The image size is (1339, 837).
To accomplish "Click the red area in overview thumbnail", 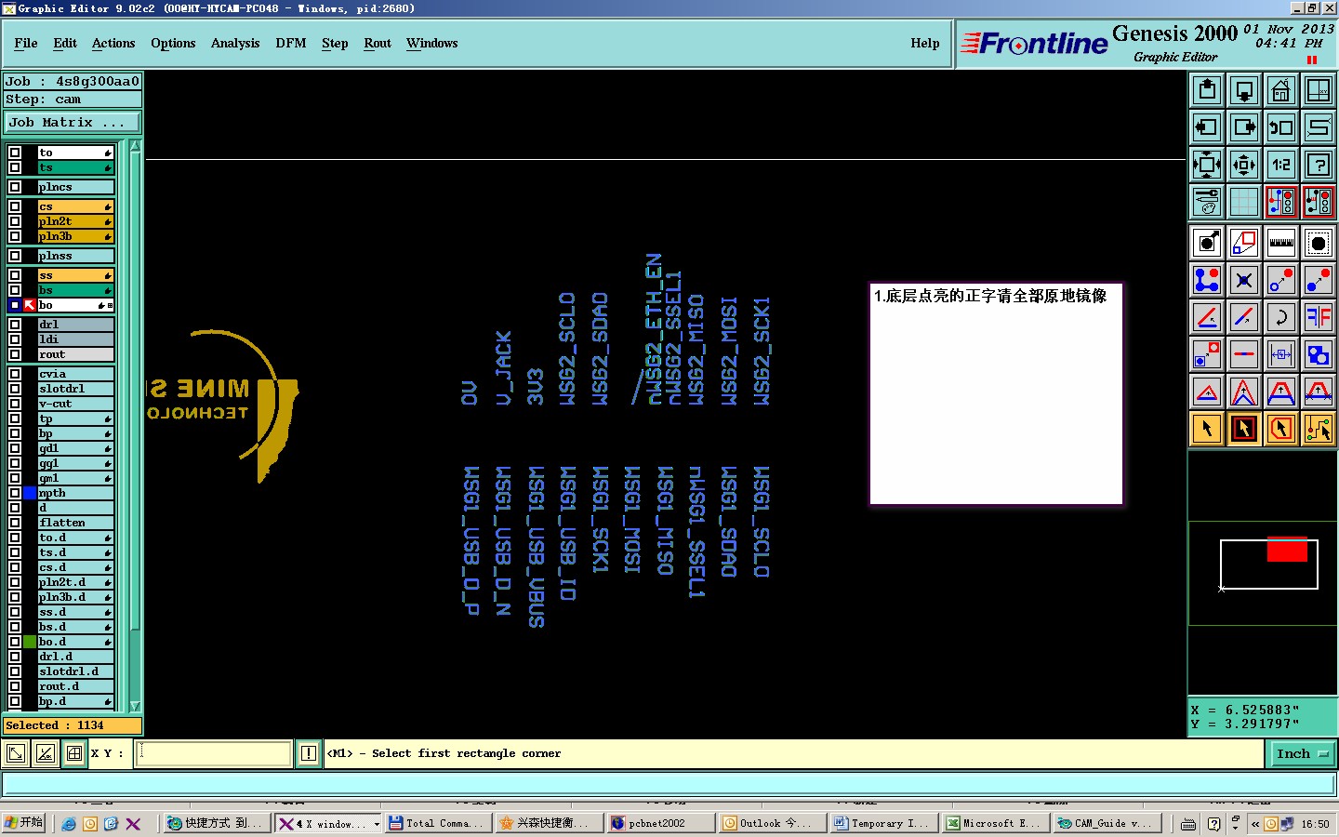I will click(1287, 550).
